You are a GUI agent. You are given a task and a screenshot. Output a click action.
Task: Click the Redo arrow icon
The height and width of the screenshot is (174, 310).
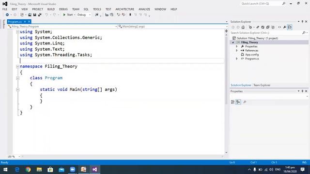point(54,15)
